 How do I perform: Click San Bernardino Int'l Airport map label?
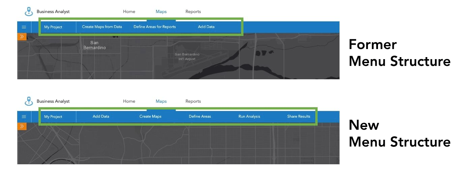[x=187, y=56]
